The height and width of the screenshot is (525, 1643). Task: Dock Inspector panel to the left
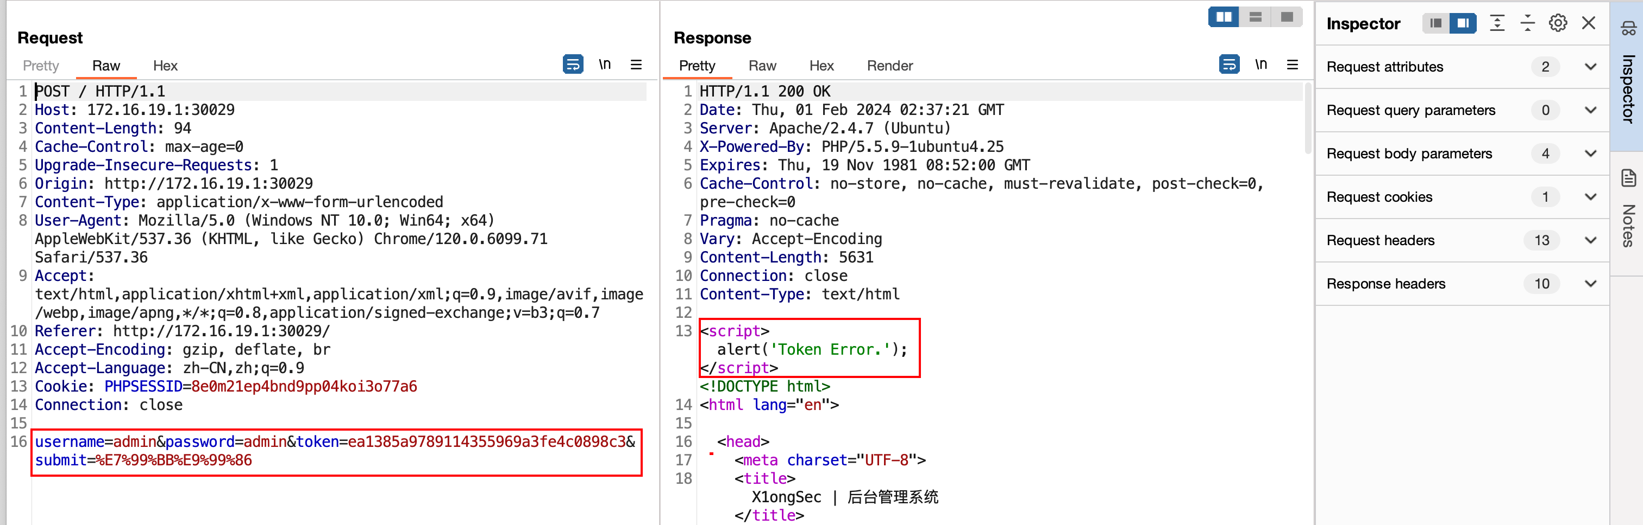pyautogui.click(x=1435, y=23)
